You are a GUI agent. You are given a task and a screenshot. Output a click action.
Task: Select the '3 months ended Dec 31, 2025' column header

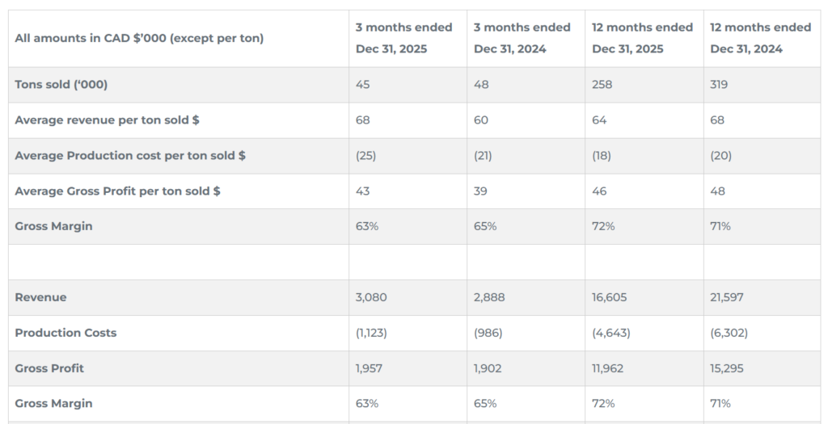tap(404, 38)
